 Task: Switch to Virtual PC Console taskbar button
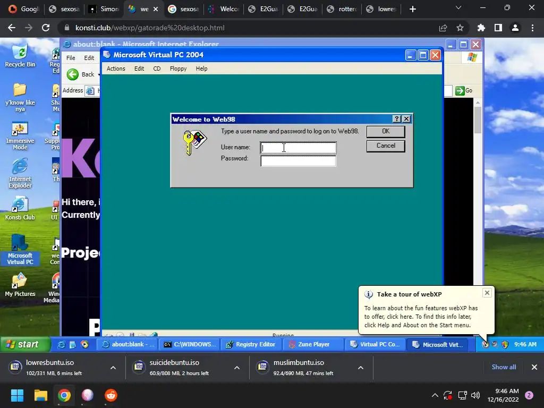(x=375, y=344)
